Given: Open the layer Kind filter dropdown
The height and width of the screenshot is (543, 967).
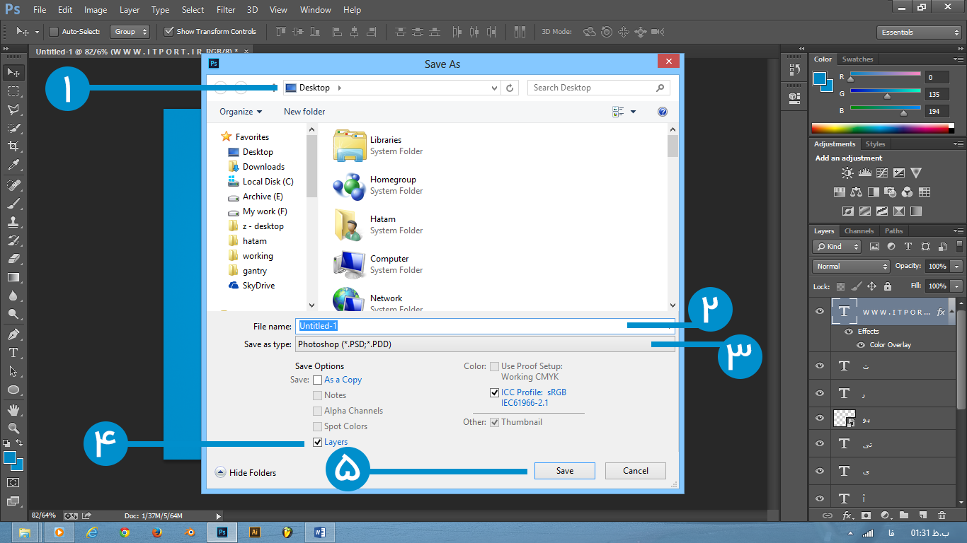Looking at the screenshot, I should tap(837, 247).
